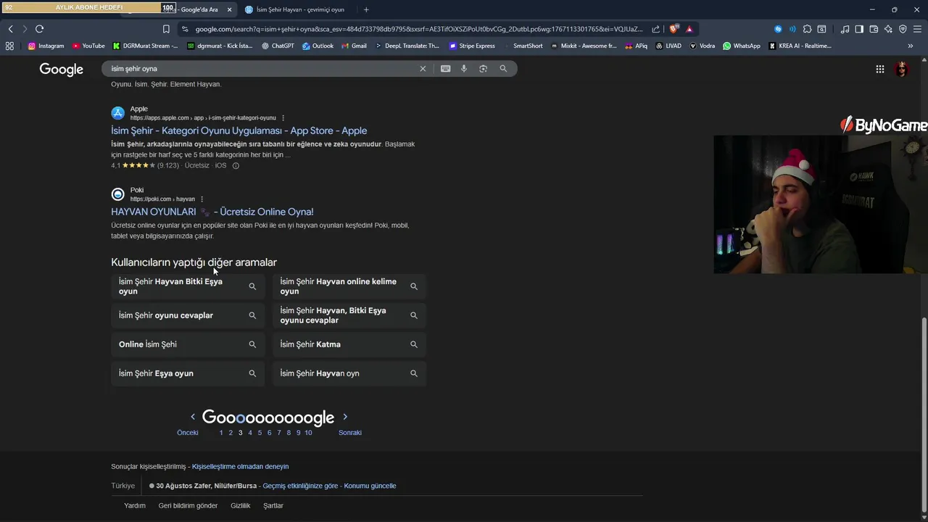Search İsim Şehir Eşya oyun suggestion

tap(188, 373)
